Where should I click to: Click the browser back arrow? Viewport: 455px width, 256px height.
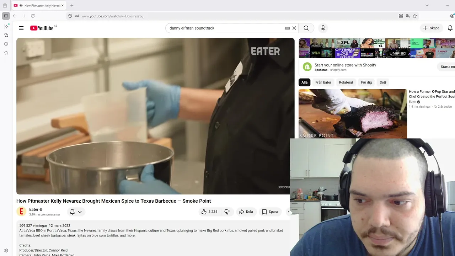15,16
